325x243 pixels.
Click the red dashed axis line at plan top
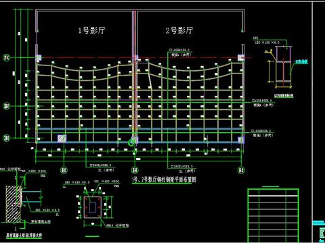(144, 57)
